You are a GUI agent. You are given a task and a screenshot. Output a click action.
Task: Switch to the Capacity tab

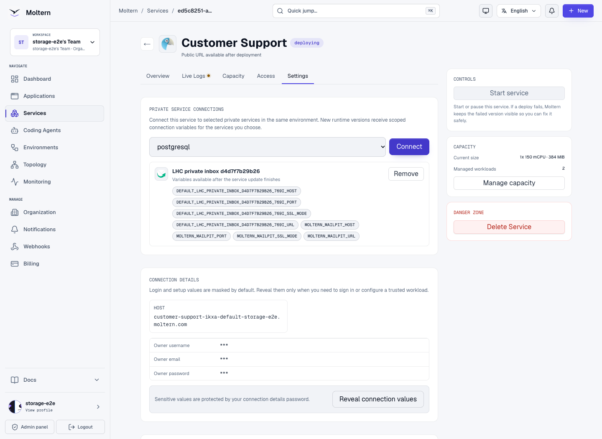(233, 76)
